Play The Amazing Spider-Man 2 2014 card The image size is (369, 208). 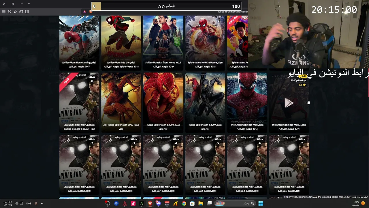pyautogui.click(x=289, y=103)
